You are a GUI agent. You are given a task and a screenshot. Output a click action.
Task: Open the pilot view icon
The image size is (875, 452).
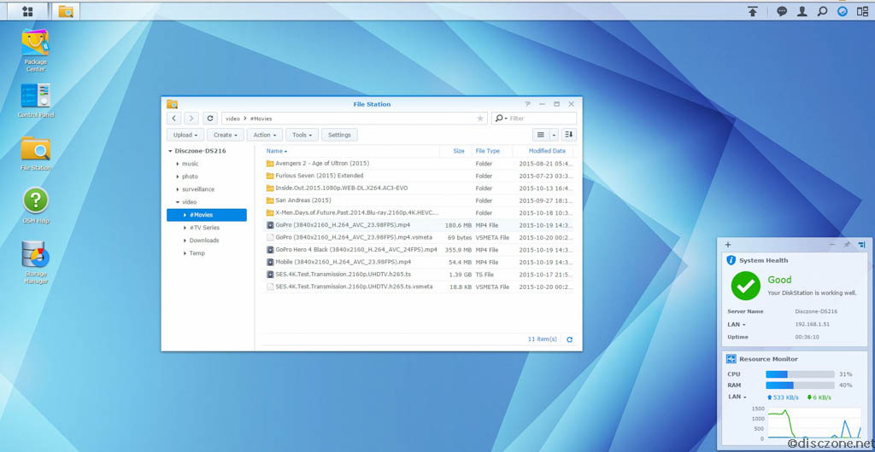(x=862, y=11)
